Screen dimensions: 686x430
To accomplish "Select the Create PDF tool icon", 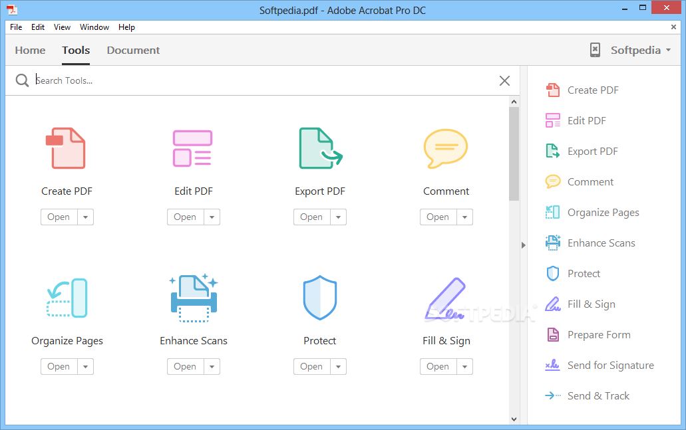I will click(67, 148).
